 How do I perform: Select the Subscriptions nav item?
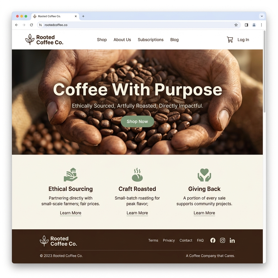point(150,40)
